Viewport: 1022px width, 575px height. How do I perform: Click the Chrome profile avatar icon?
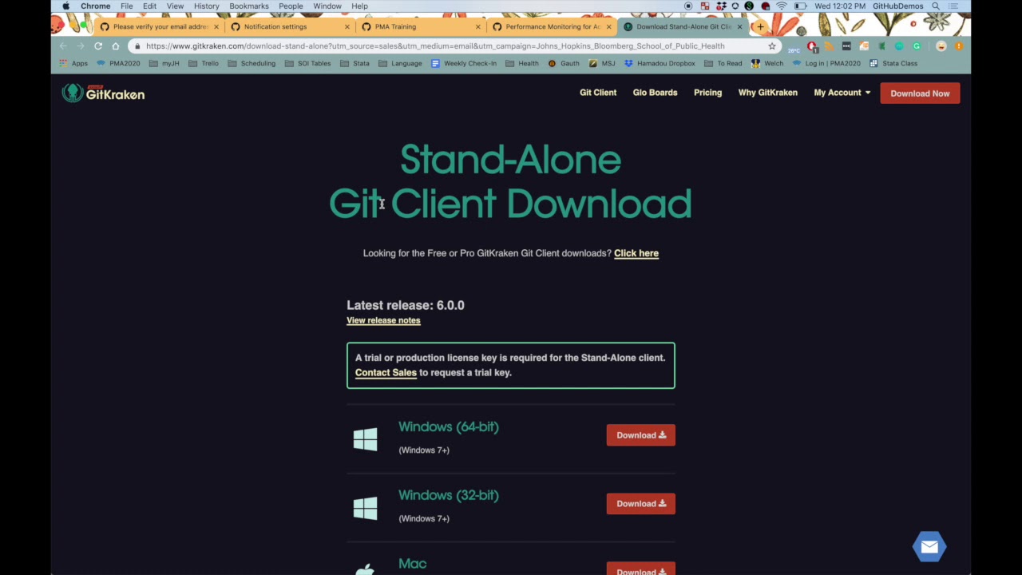pyautogui.click(x=941, y=46)
